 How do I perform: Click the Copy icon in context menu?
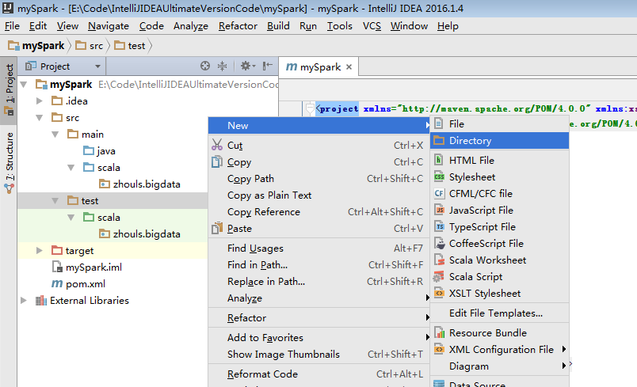217,161
